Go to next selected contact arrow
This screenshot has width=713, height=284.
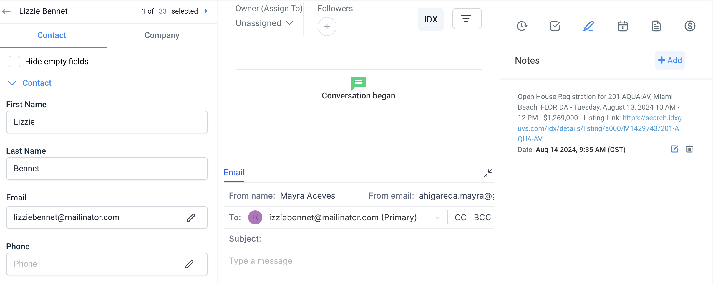pos(206,11)
